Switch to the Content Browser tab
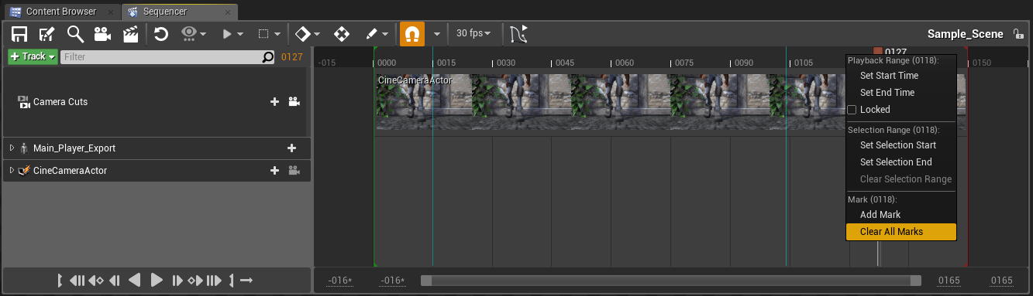The height and width of the screenshot is (296, 1033). pyautogui.click(x=60, y=12)
